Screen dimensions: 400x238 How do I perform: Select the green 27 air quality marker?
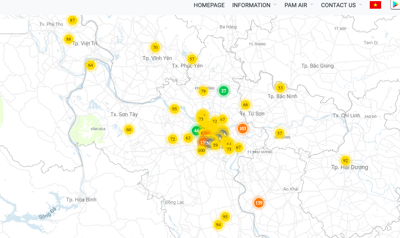tap(224, 91)
